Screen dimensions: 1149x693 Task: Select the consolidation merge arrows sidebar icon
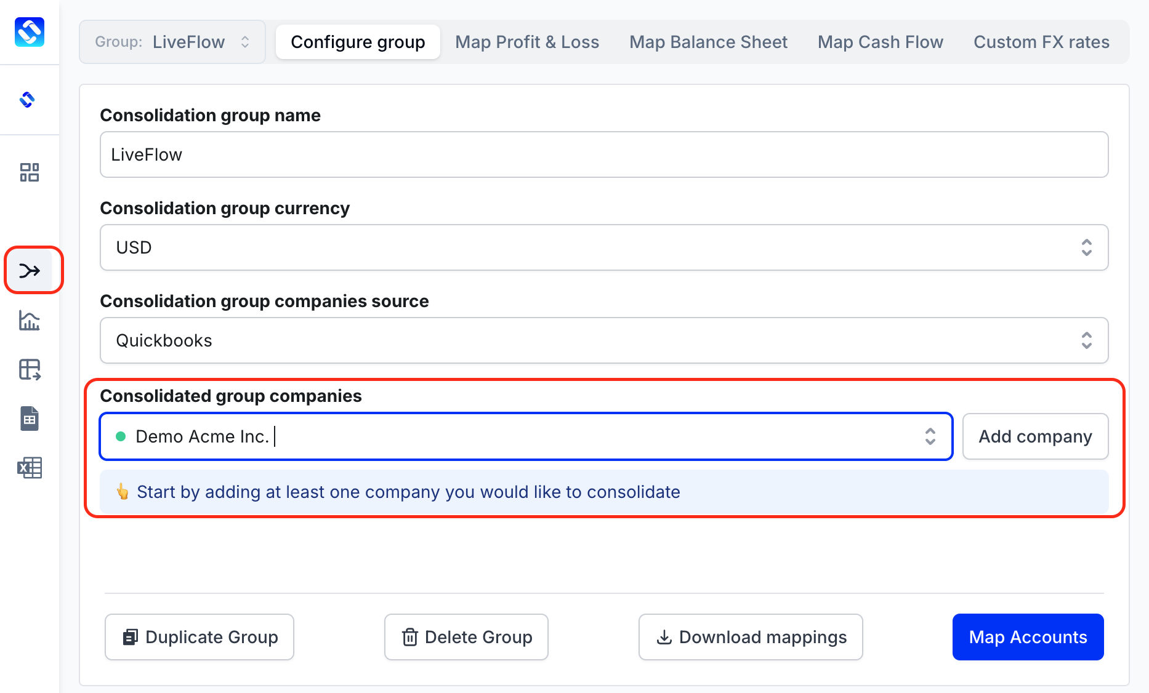click(30, 270)
